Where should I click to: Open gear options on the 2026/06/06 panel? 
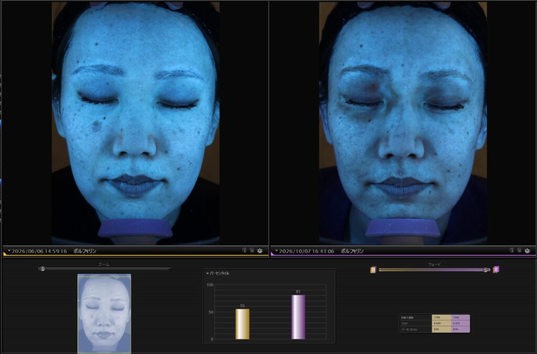(260, 251)
